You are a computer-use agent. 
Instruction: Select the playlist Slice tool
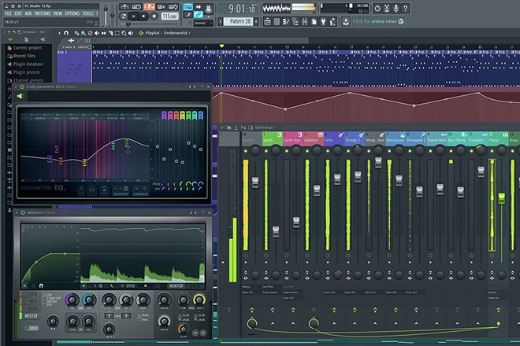tap(110, 33)
